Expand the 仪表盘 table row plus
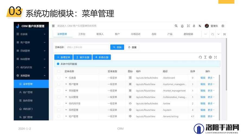The image size is (241, 135). click(66, 78)
